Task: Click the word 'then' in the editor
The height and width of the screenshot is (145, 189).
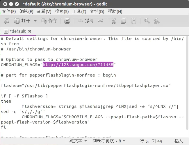Action: point(6,101)
